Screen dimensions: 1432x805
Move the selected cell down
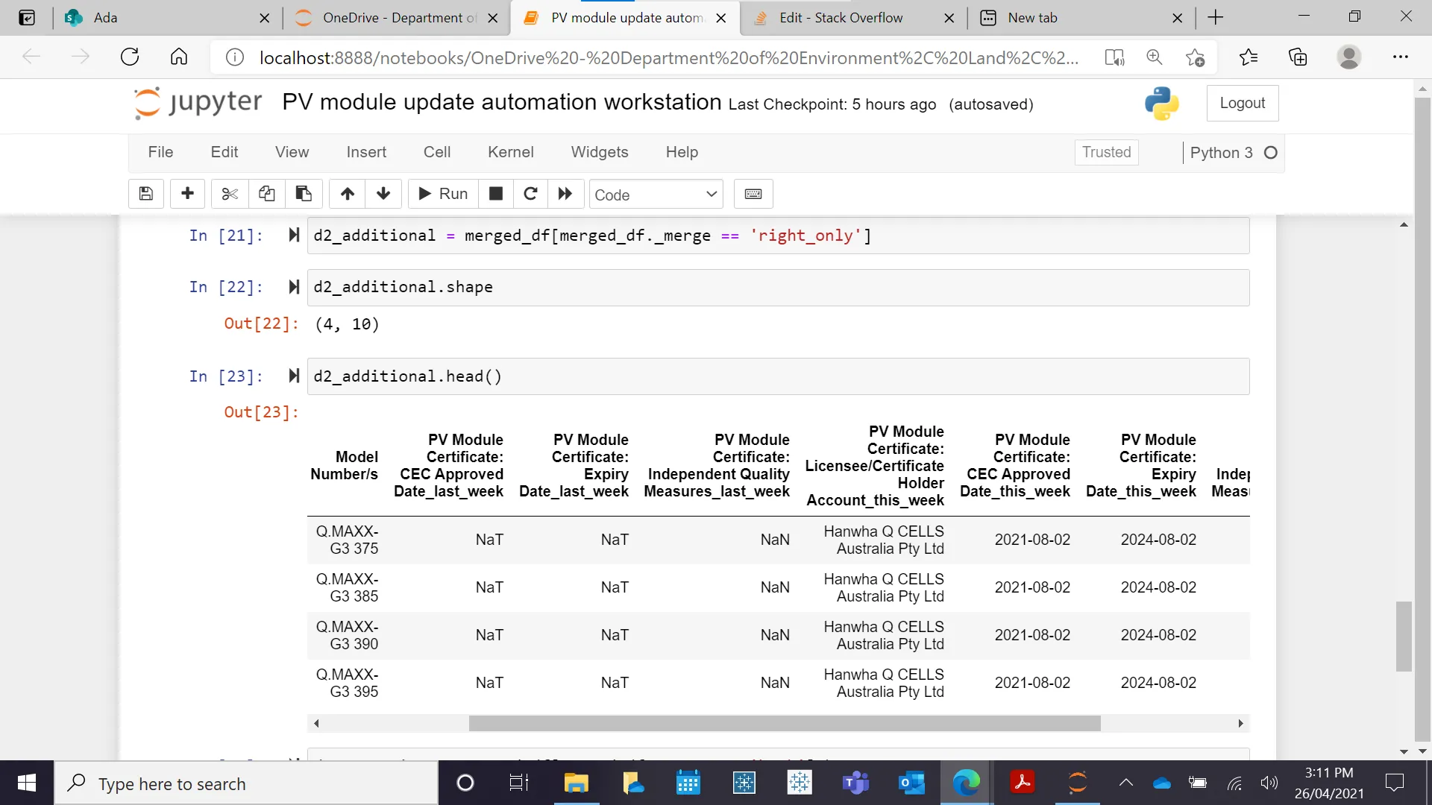(383, 194)
